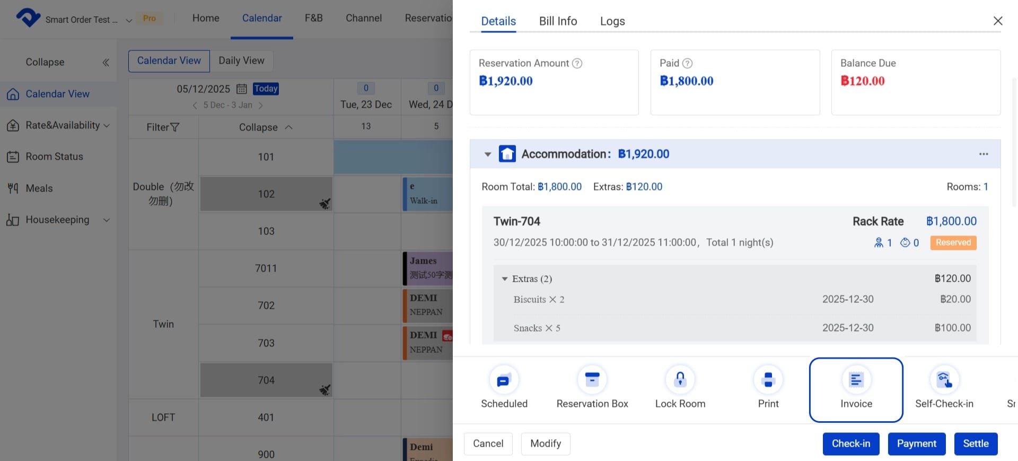1018x461 pixels.
Task: Click the Self-Check-in icon
Action: (x=944, y=380)
